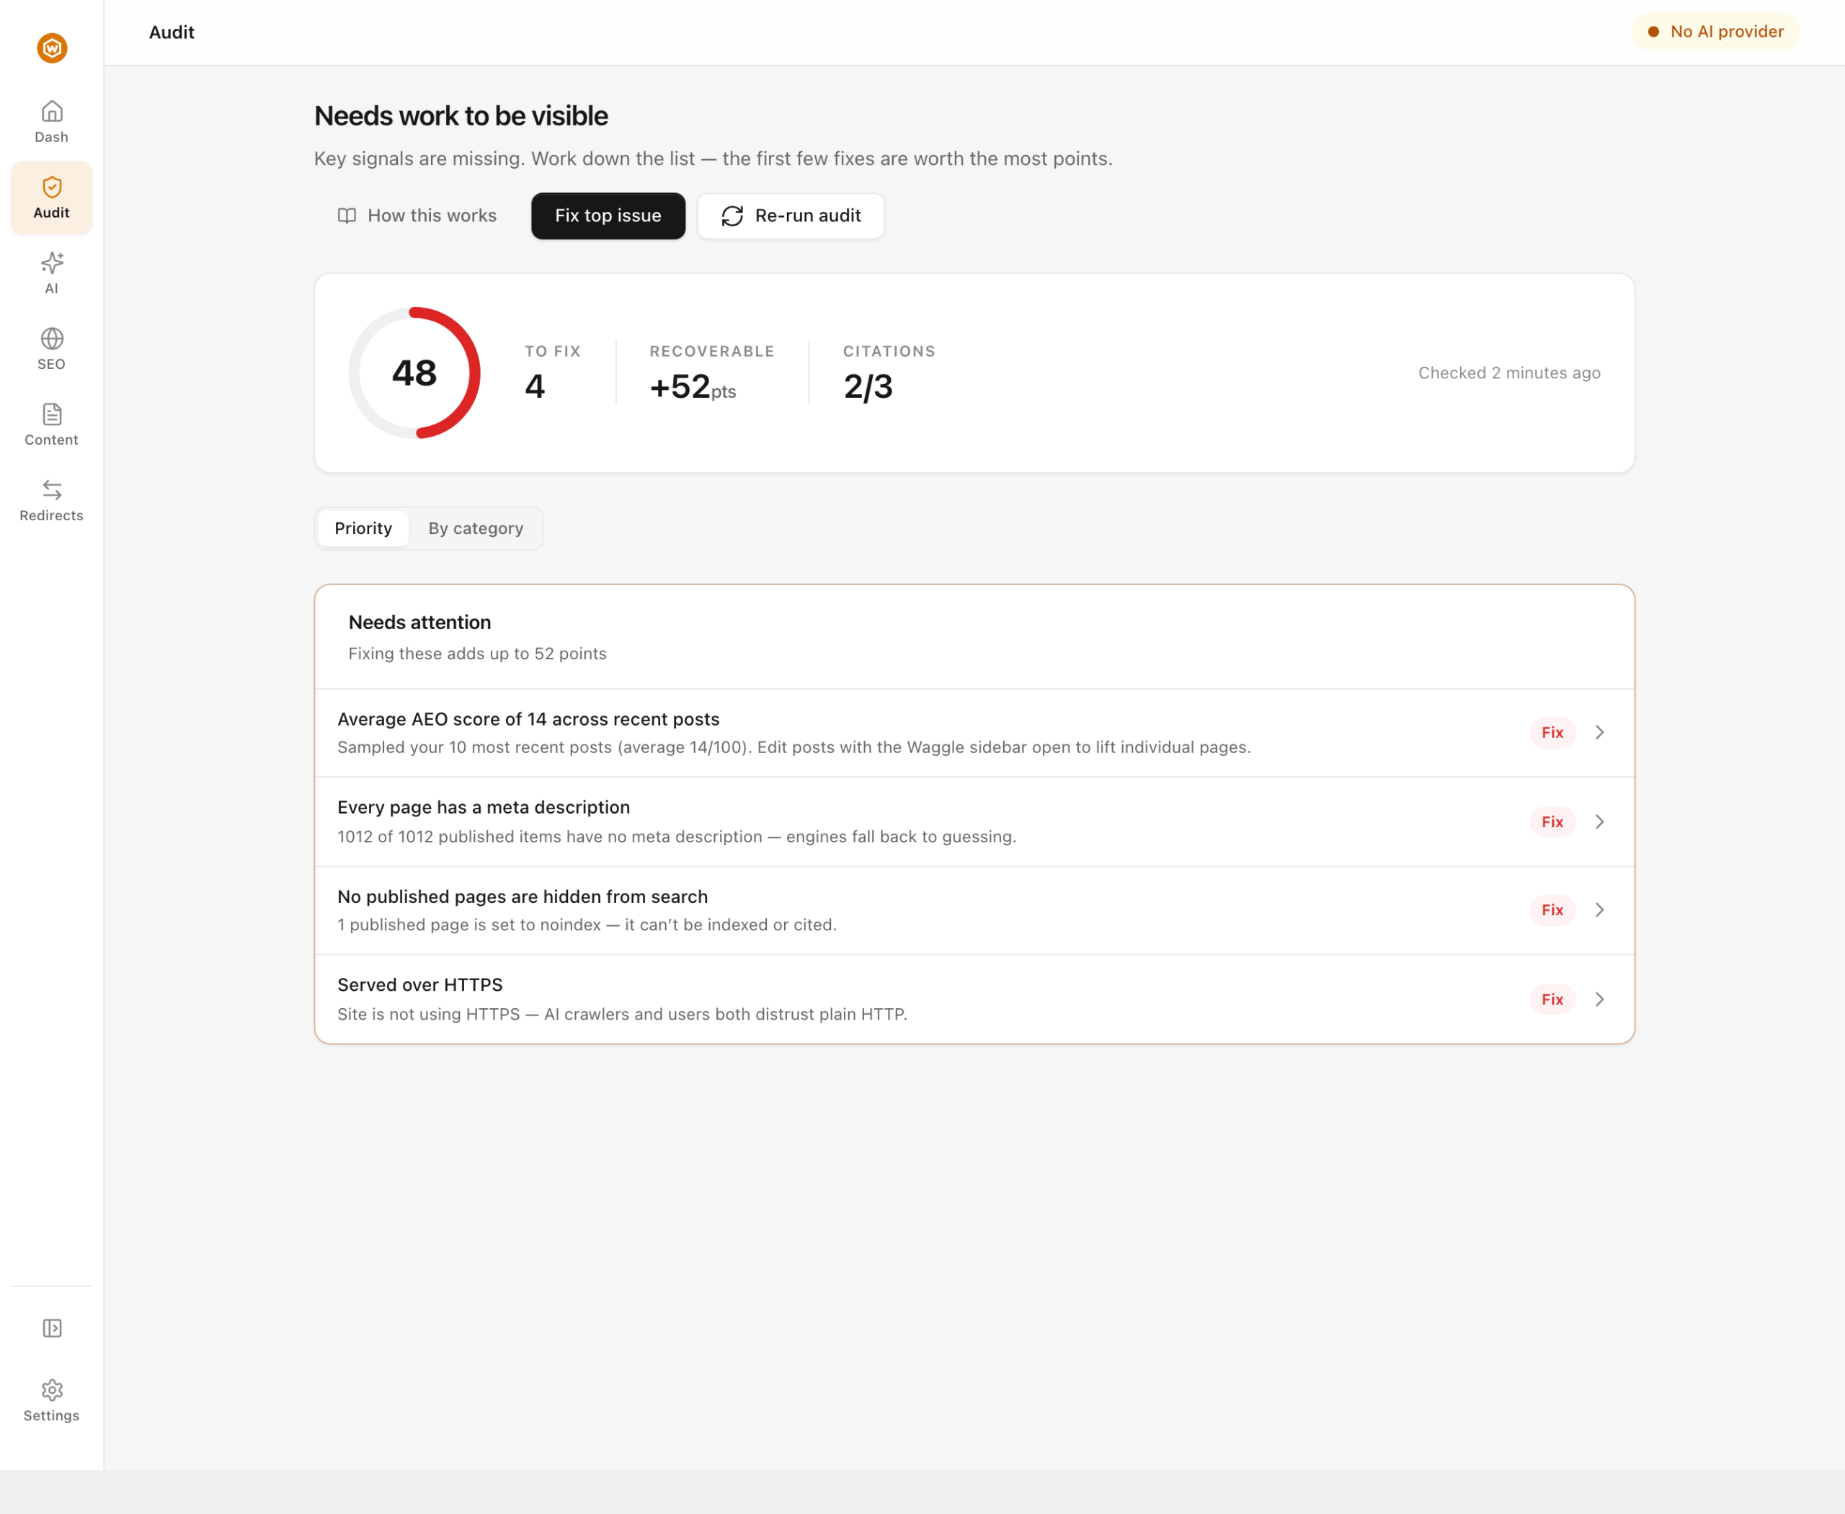Viewport: 1845px width, 1514px height.
Task: Click the RECOVERABLE +52 pts value
Action: [x=693, y=387]
